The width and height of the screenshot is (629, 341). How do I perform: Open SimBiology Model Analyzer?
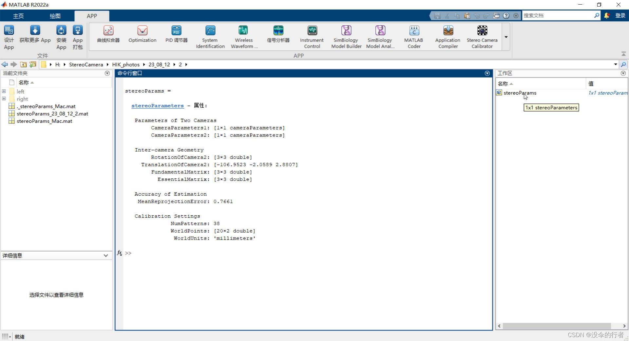pyautogui.click(x=380, y=37)
